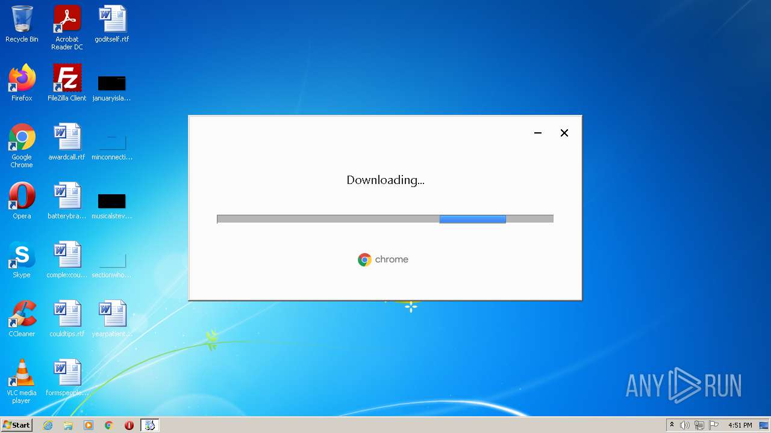Select the complexcou... document icon
Screen dimensions: 771x433
pos(67,260)
